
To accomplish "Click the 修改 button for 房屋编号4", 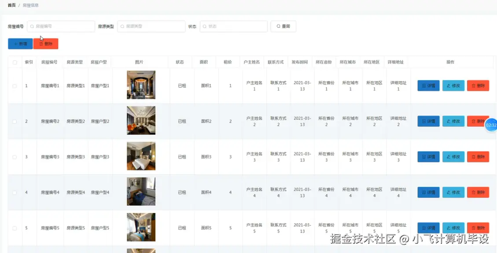I will point(453,192).
